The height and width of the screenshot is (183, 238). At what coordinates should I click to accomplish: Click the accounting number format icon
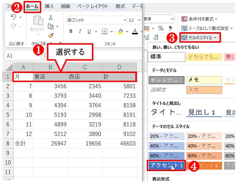147,28
